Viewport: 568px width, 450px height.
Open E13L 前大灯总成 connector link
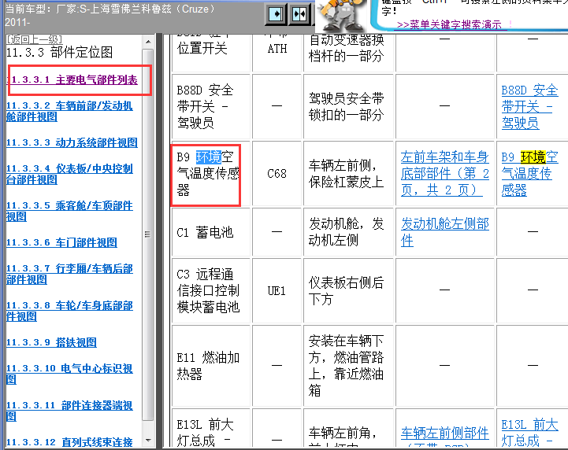[529, 433]
